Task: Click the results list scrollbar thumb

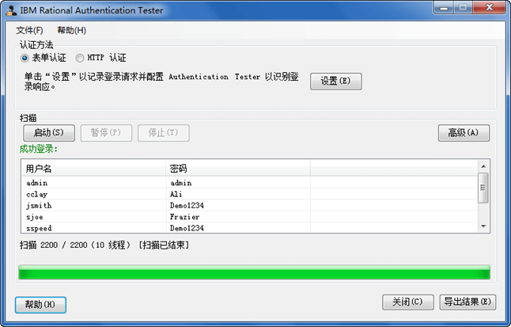Action: click(483, 188)
